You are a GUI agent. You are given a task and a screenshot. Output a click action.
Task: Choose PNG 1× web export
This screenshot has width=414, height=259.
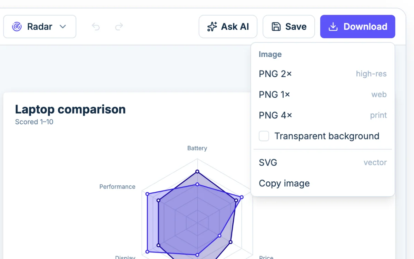[x=323, y=95]
